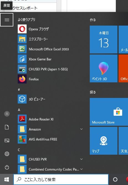Open the Office tile
Viewport: 128px width, 185px height.
(x=123, y=68)
